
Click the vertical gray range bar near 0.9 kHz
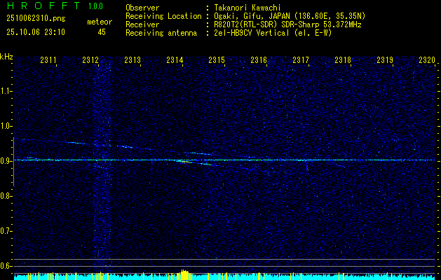point(13,162)
